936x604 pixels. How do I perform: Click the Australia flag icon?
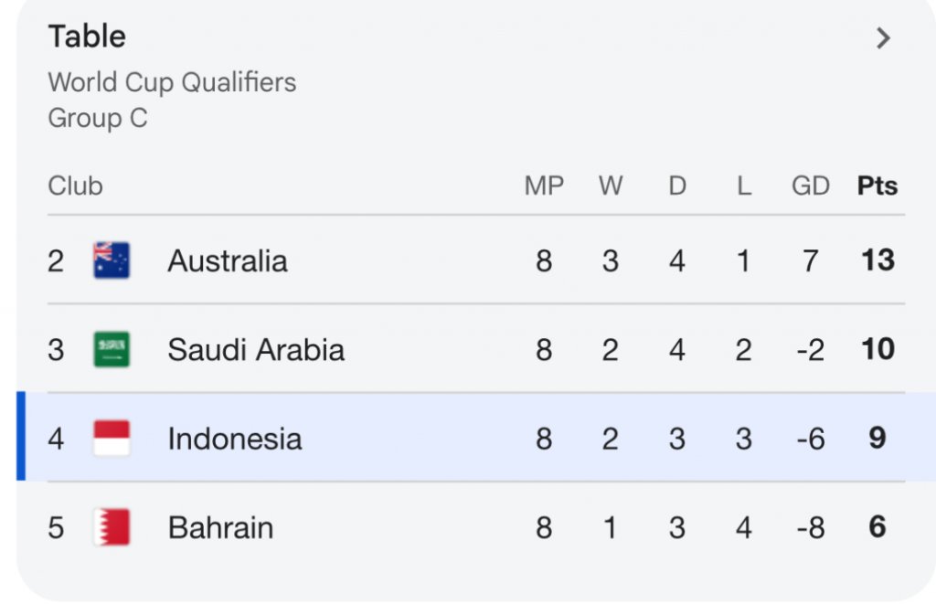point(112,260)
